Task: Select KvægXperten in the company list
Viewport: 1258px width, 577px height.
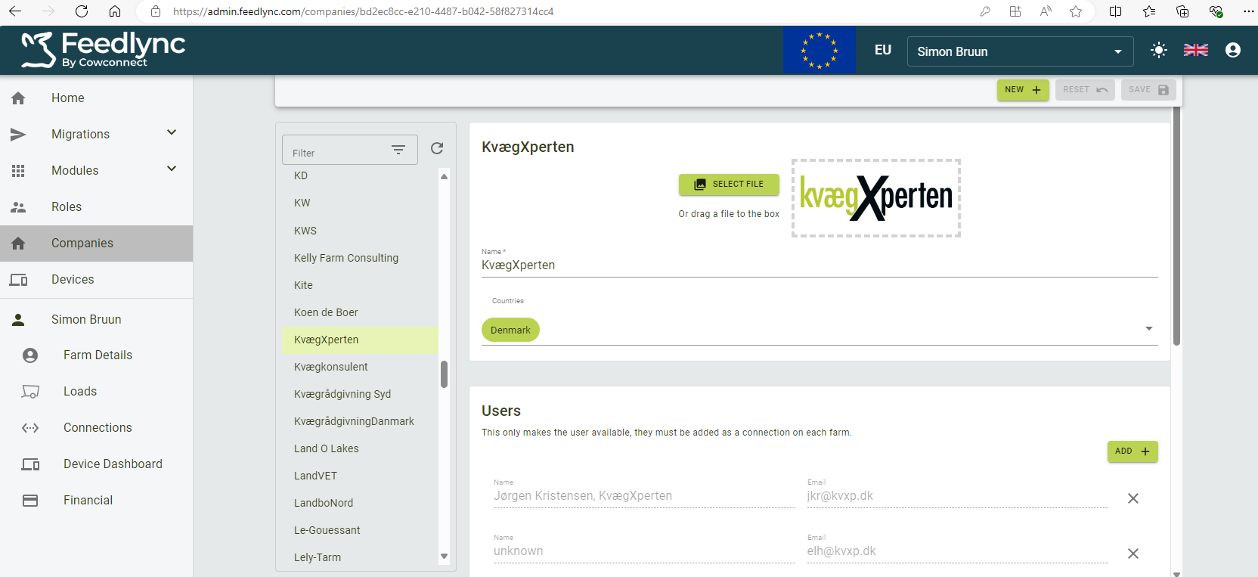Action: coord(361,340)
